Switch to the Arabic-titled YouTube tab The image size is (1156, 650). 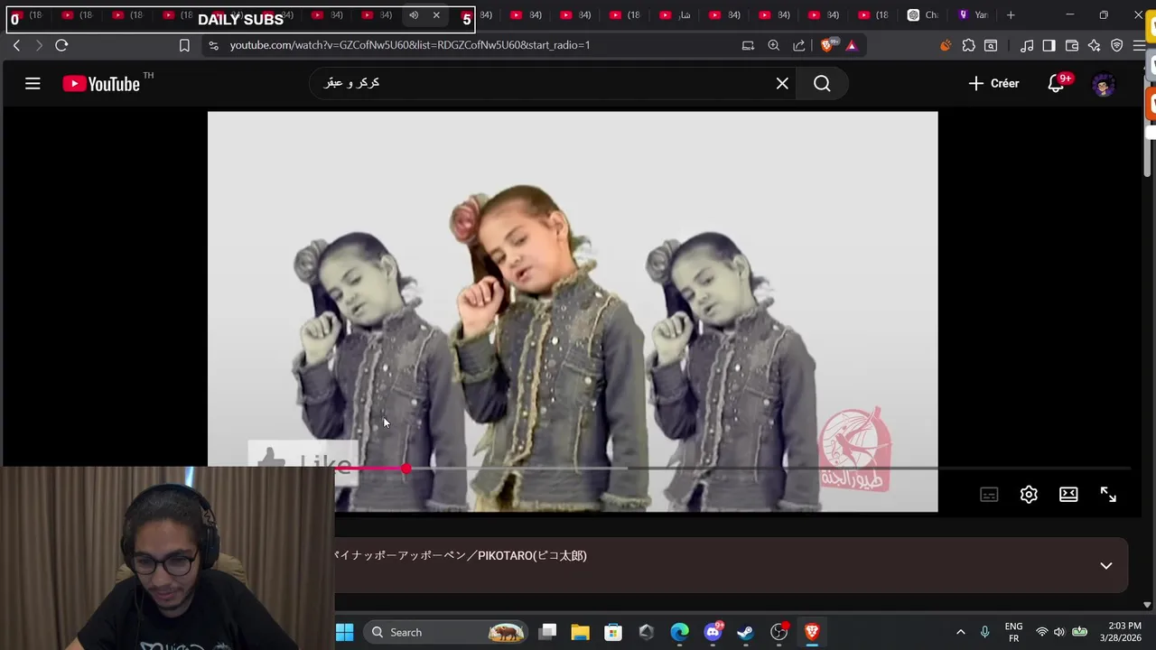tap(676, 14)
